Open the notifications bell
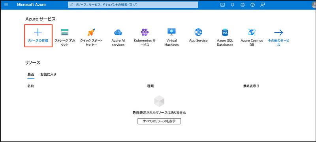The width and height of the screenshot is (316, 142). [x=232, y=5]
